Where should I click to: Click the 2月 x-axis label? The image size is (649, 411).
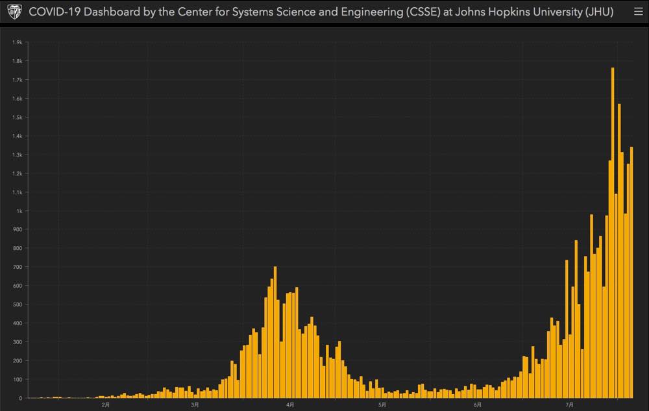tap(106, 405)
